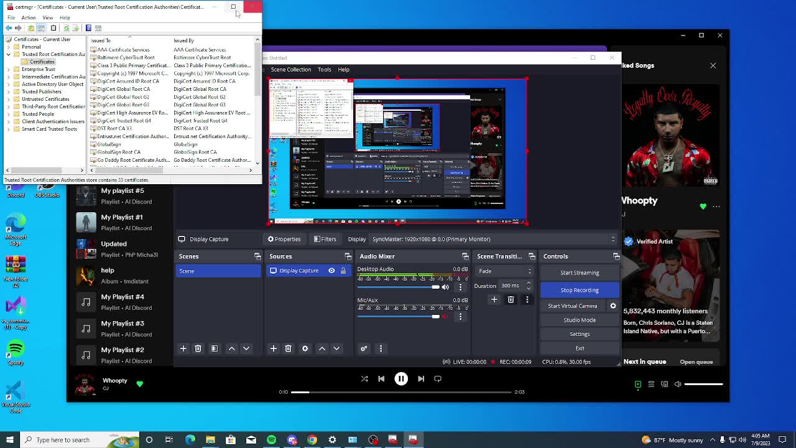Image resolution: width=796 pixels, height=448 pixels.
Task: Open the Tools menu in OBS
Action: (x=324, y=70)
